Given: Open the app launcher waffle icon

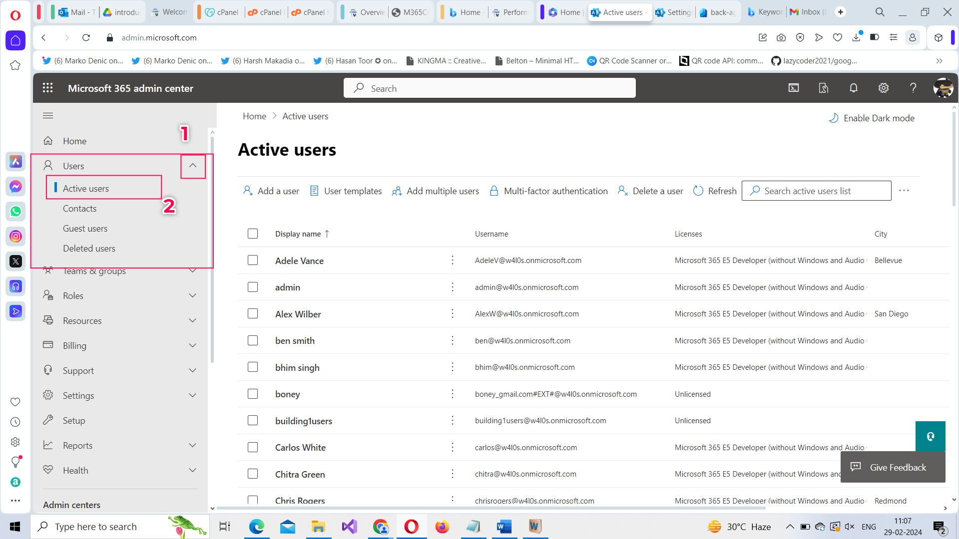Looking at the screenshot, I should click(47, 88).
